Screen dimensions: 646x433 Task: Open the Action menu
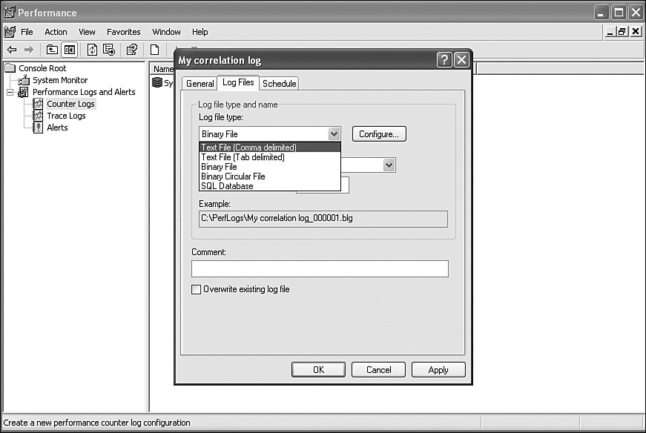coord(56,32)
